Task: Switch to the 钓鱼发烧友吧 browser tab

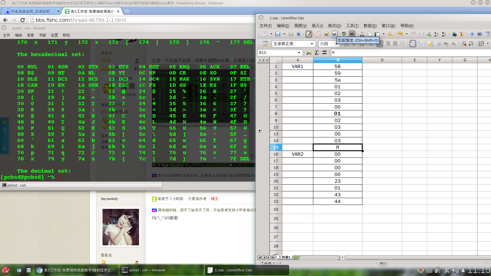Action: coord(32,11)
